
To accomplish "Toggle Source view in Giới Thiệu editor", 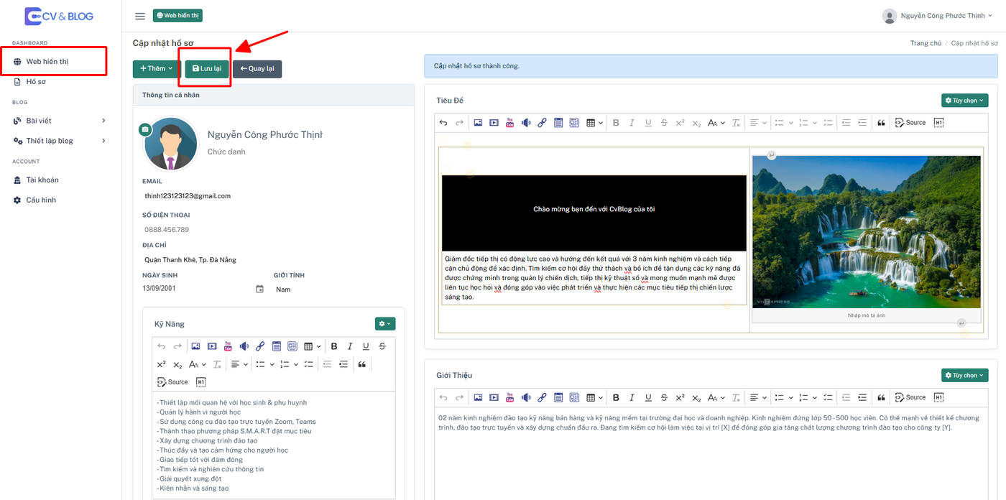I will pyautogui.click(x=910, y=397).
